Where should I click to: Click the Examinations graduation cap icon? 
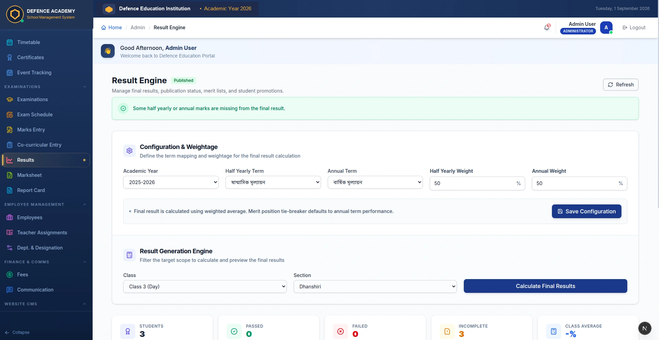pos(10,99)
